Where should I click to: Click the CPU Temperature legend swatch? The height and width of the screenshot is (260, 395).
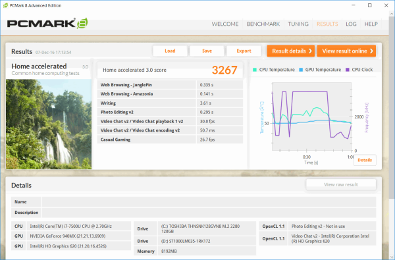[x=255, y=70]
